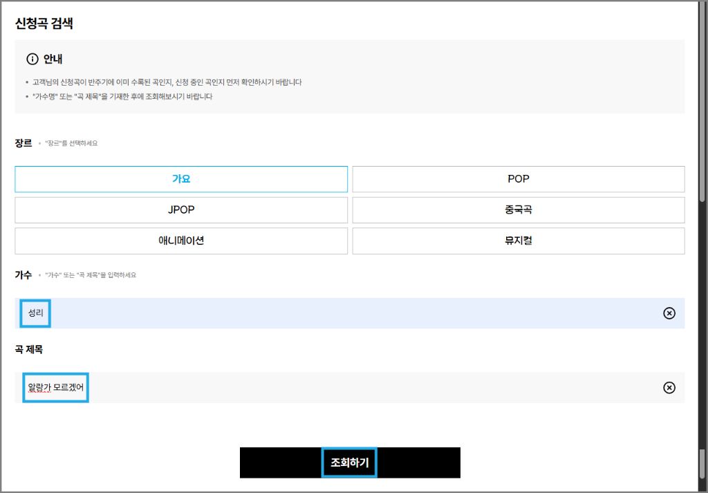Click the info icon beside 안내

[32, 59]
